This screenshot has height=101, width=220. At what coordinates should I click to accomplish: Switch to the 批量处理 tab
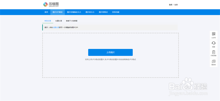click(59, 21)
